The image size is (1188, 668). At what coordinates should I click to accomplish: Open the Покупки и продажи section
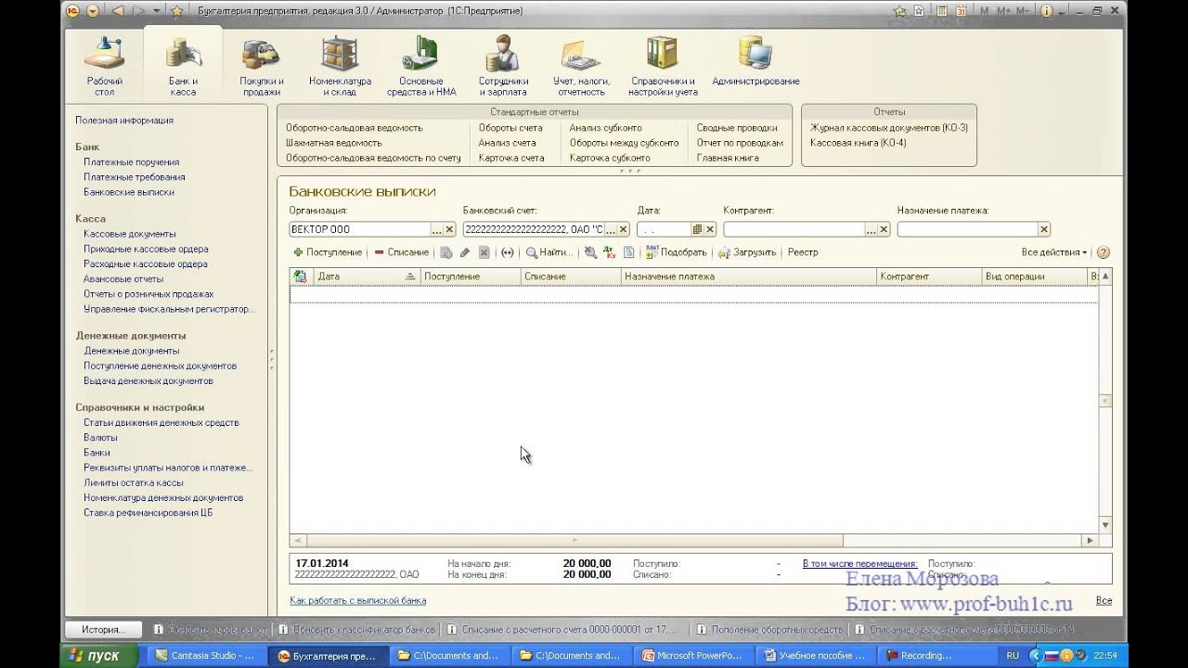(x=261, y=65)
